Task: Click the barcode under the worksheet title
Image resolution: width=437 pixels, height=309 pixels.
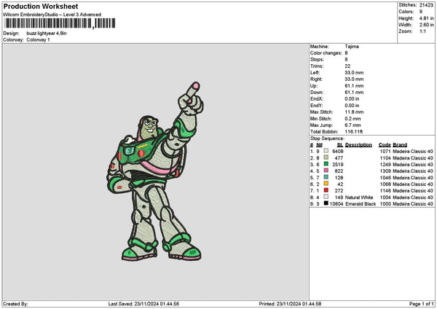Action: coord(60,23)
